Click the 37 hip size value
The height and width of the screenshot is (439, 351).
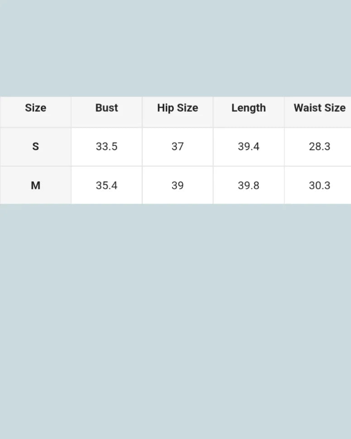pos(178,147)
